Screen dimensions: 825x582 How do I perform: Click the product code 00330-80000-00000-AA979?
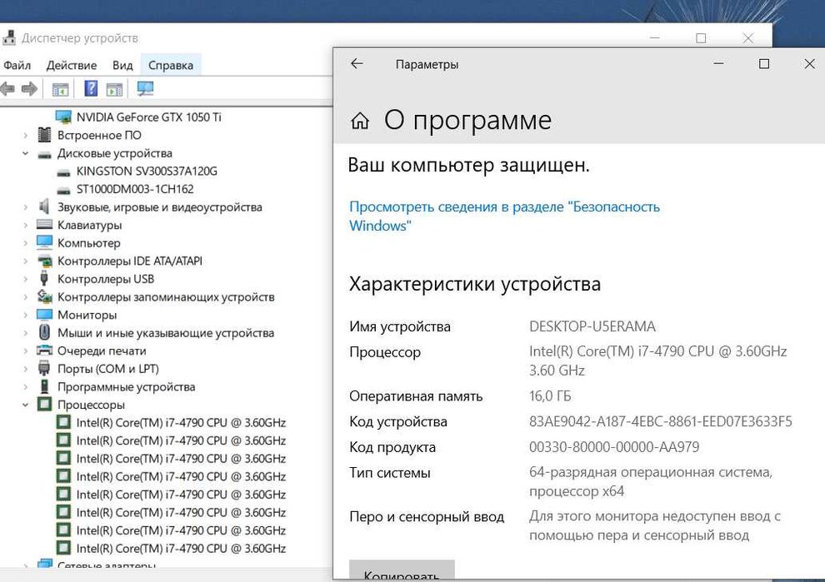coord(614,447)
